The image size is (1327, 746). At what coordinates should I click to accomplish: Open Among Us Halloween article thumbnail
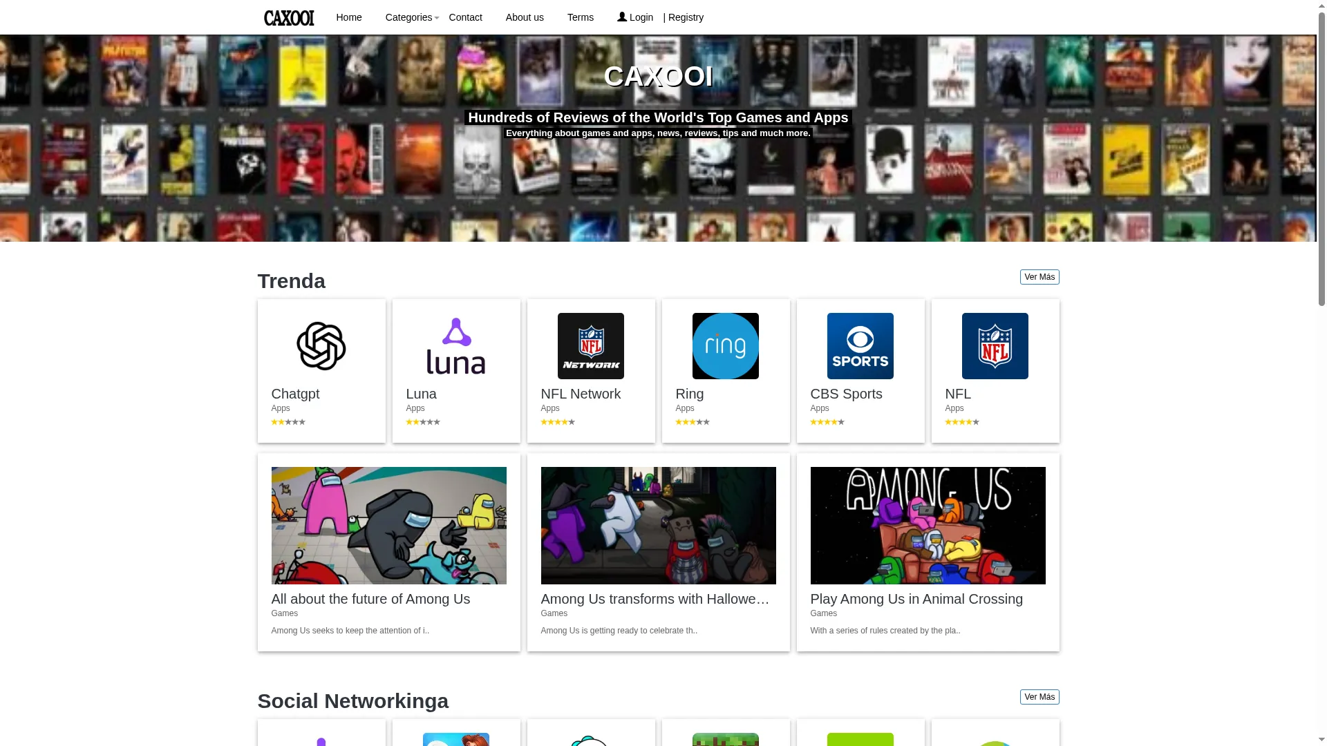[x=659, y=526]
